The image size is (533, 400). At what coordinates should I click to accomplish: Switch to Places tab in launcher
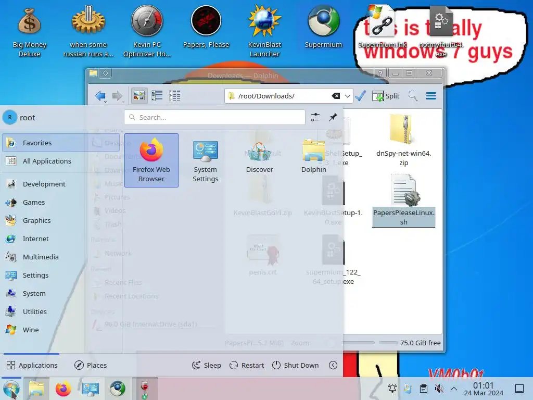[91, 365]
